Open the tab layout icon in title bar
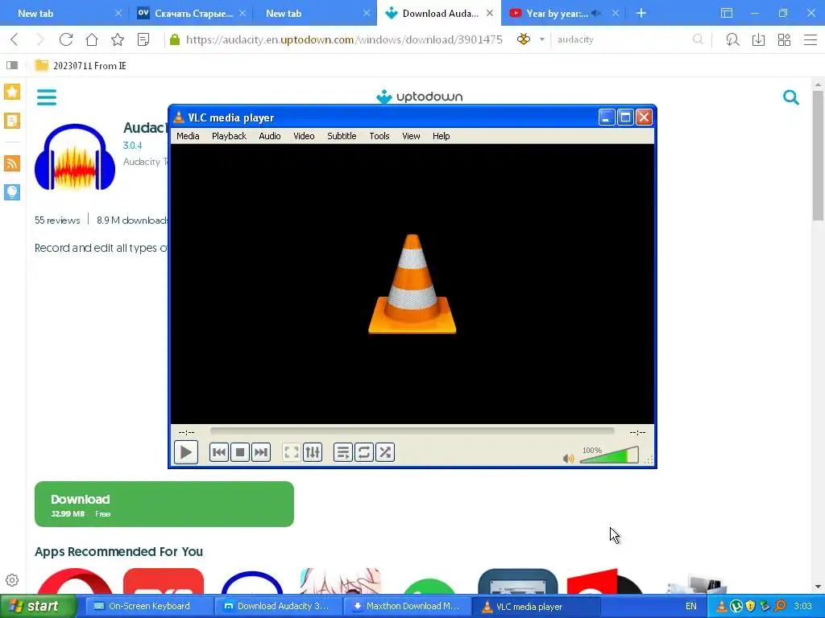This screenshot has width=825, height=618. click(727, 13)
